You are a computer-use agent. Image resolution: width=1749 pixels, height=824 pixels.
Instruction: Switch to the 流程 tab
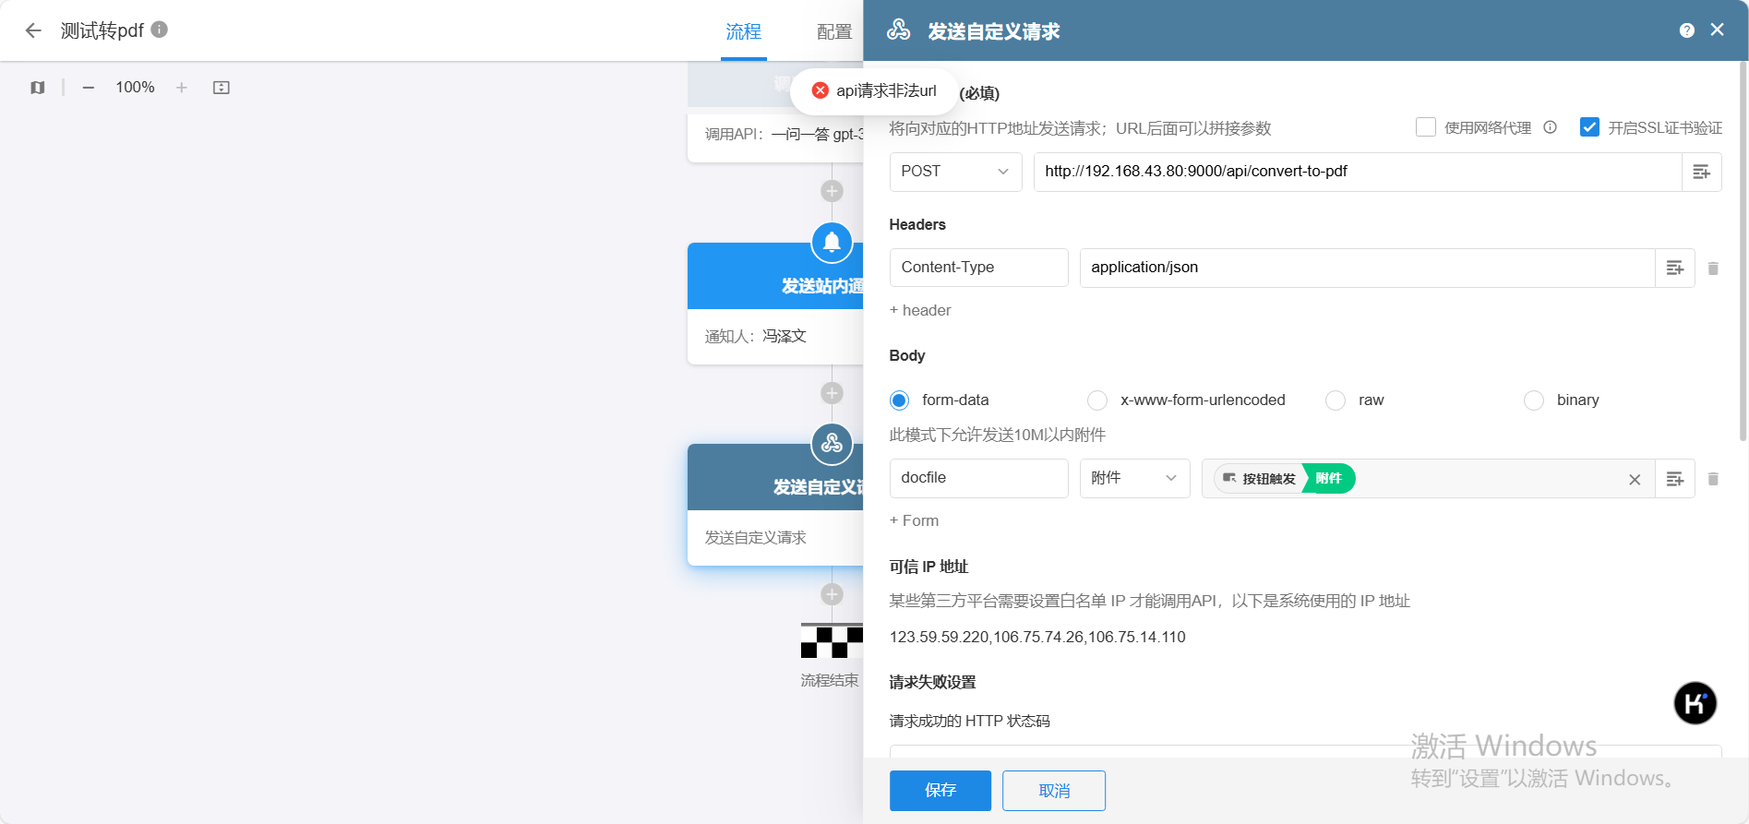click(743, 31)
